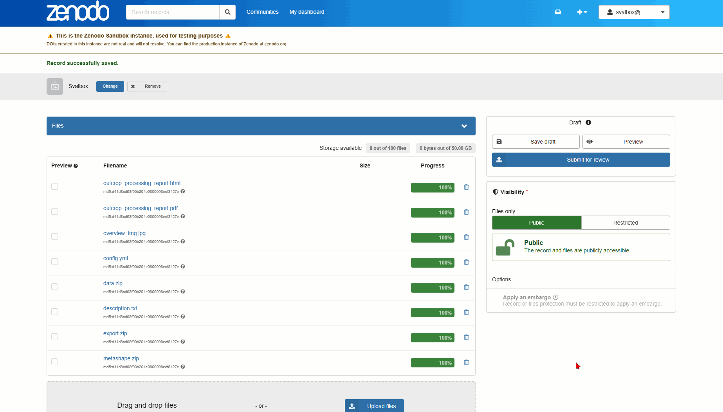The image size is (723, 412).
Task: Delete outcrop_processing_report.pdf with trash icon
Action: (466, 212)
